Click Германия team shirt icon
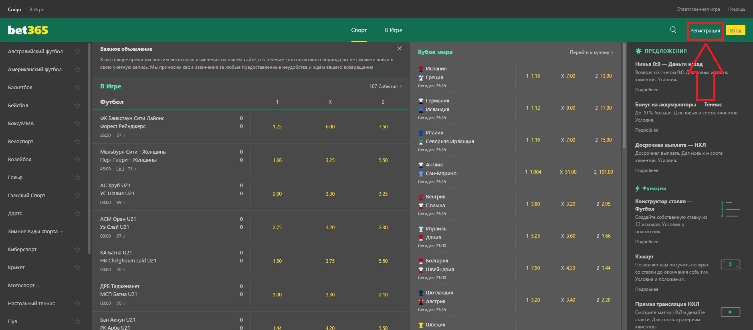Image resolution: width=753 pixels, height=330 pixels. pyautogui.click(x=421, y=101)
